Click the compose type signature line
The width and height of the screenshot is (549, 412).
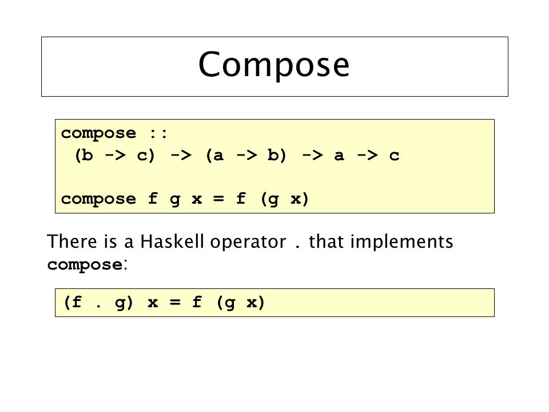(237, 155)
